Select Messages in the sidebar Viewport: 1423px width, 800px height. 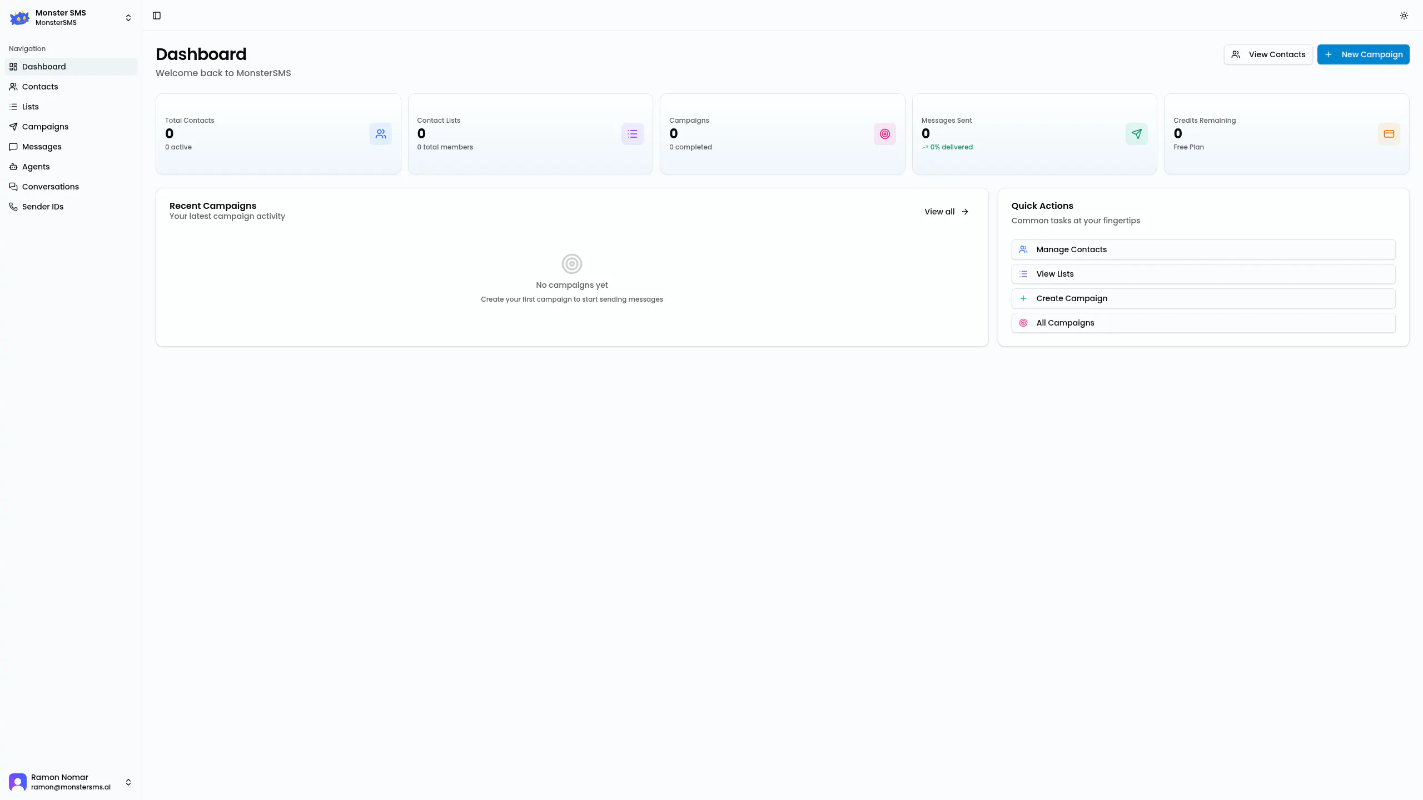tap(71, 147)
